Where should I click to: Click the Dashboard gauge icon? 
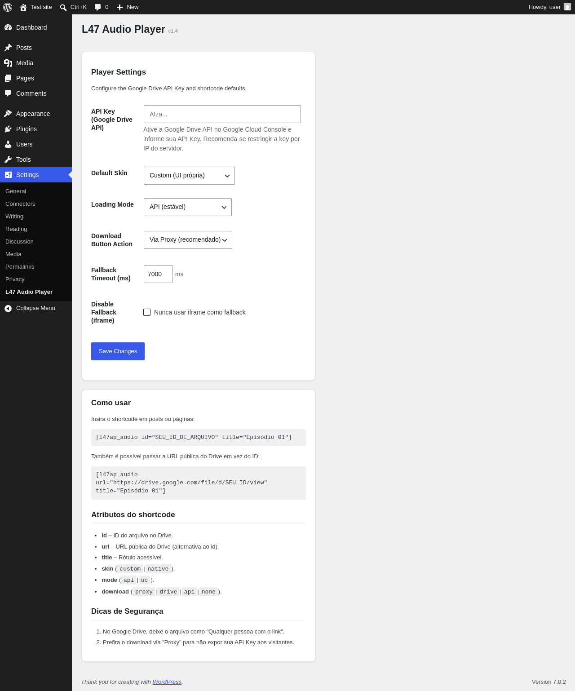pyautogui.click(x=8, y=27)
